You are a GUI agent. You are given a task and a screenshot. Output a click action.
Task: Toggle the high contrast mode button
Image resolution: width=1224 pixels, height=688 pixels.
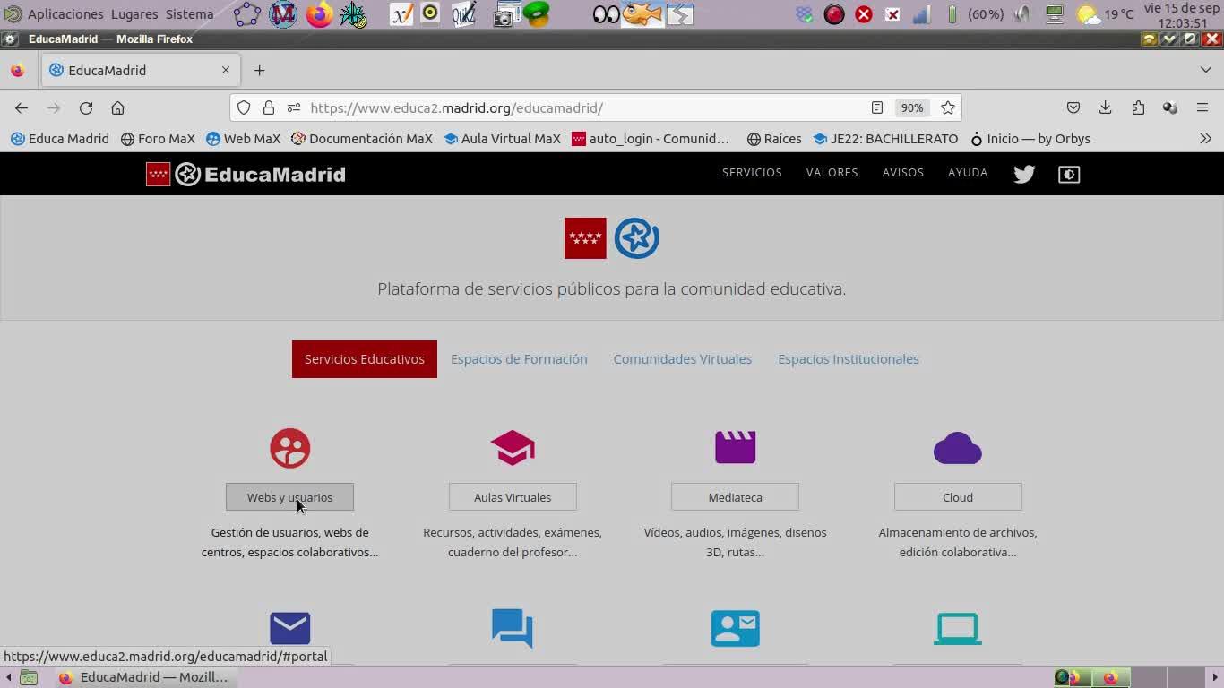coord(1069,174)
